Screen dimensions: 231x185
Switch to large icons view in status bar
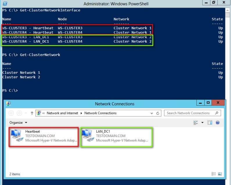coord(220,174)
